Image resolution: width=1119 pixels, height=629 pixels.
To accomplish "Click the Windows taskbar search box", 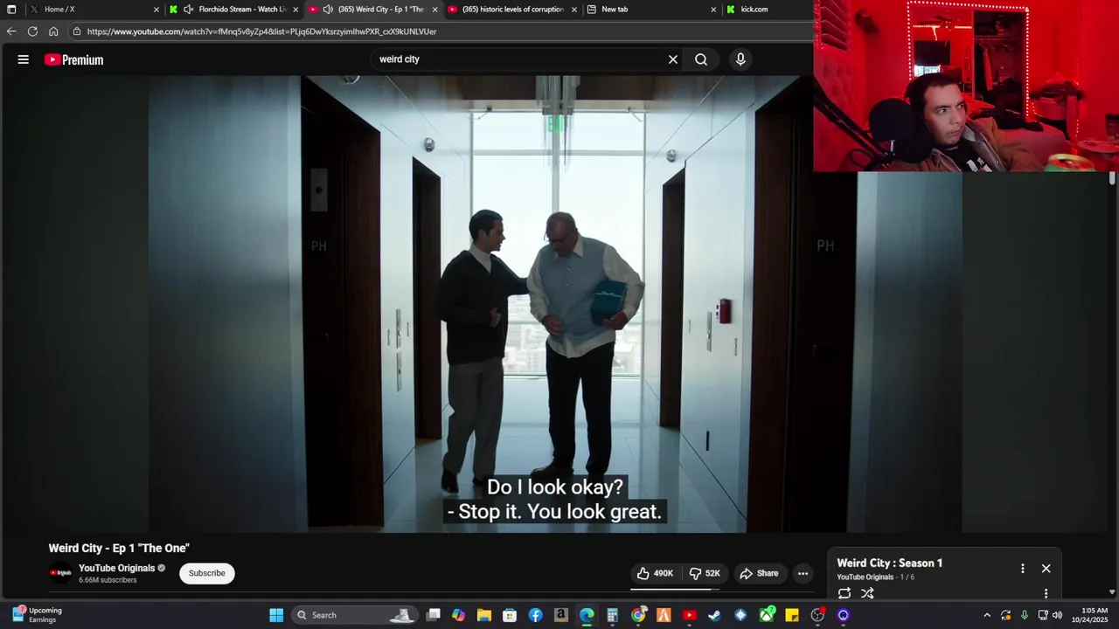I will 354,615.
